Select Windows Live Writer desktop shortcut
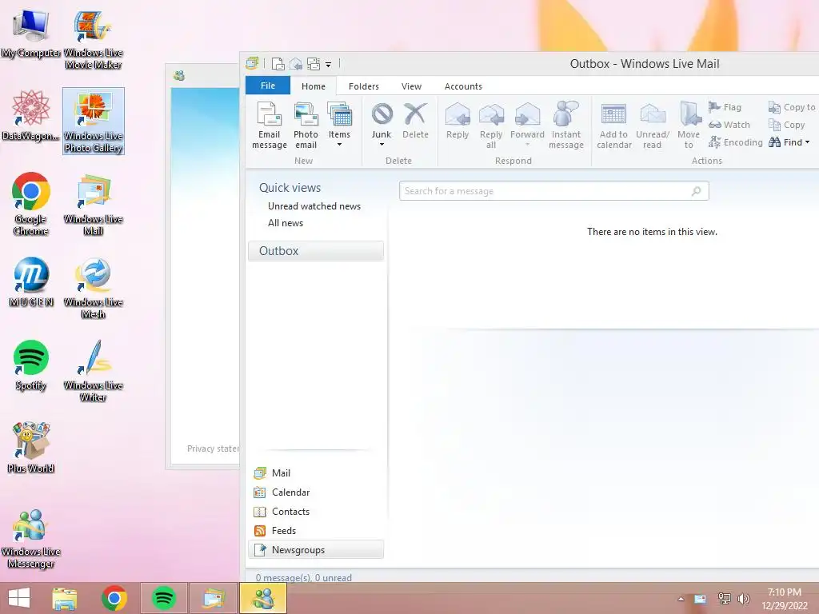This screenshot has width=819, height=614. tap(93, 371)
